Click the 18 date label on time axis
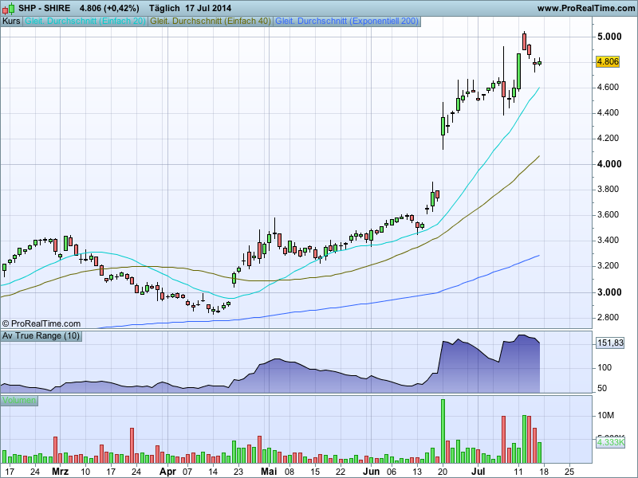Viewport: 638px width, 478px height. point(544,472)
